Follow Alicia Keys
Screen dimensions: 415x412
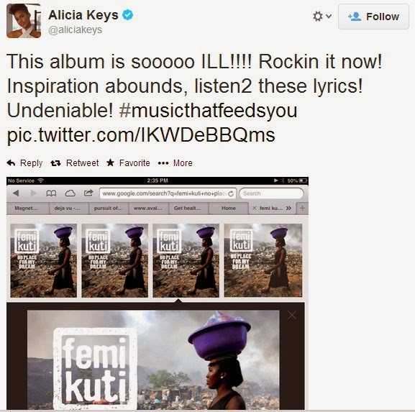(373, 17)
